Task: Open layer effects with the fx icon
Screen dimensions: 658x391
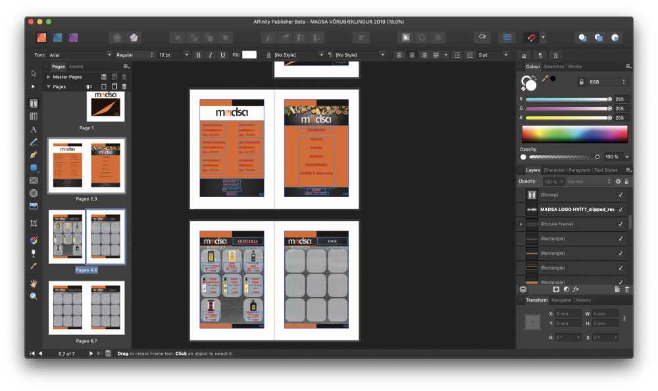Action: [x=576, y=289]
